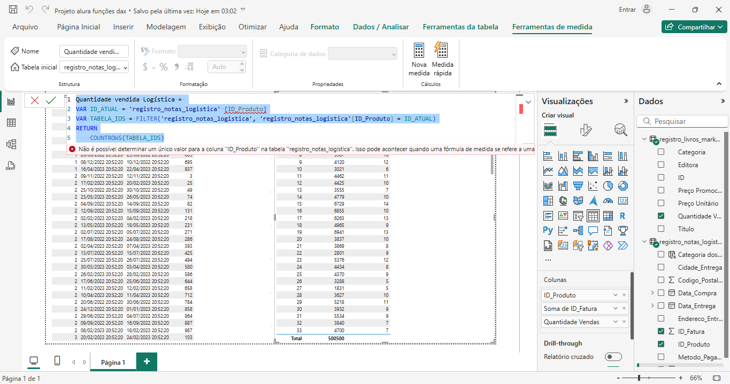
Task: Cancel the formula with the red X
Action: pyautogui.click(x=35, y=100)
